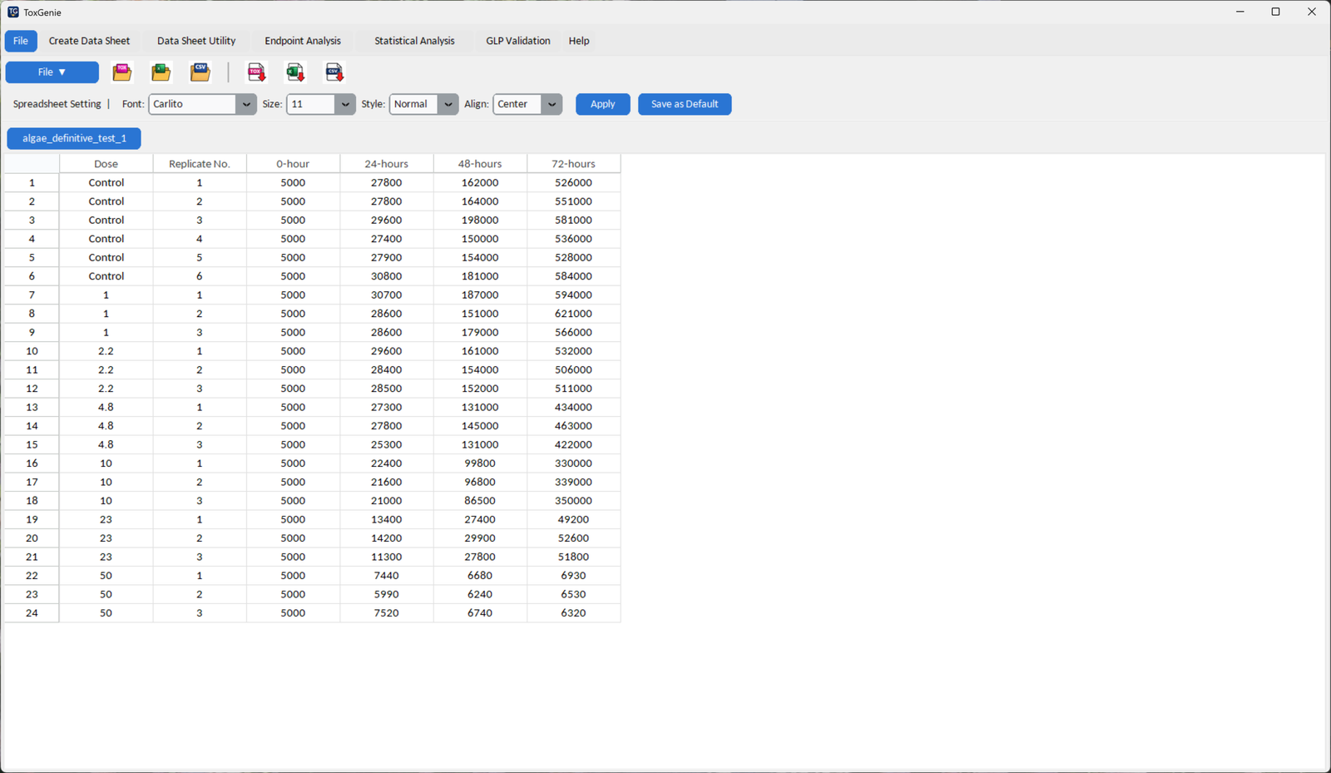Click the cell containing 5990
1331x773 pixels.
tap(387, 594)
